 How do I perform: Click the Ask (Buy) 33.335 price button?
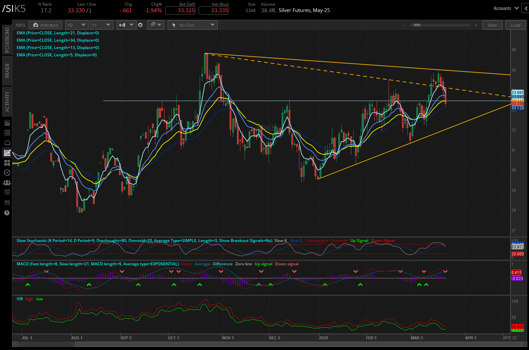pyautogui.click(x=214, y=10)
